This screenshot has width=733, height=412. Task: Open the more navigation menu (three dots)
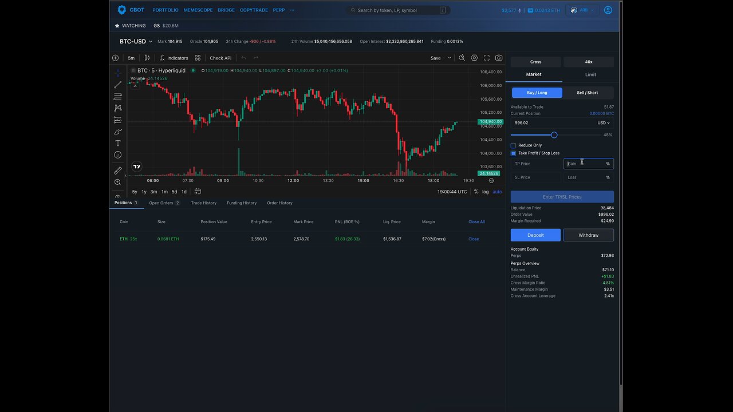[292, 10]
